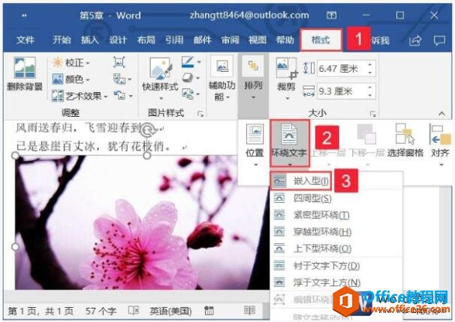This screenshot has width=455, height=322.
Task: Switch to the 开始 home tab
Action: click(x=62, y=40)
